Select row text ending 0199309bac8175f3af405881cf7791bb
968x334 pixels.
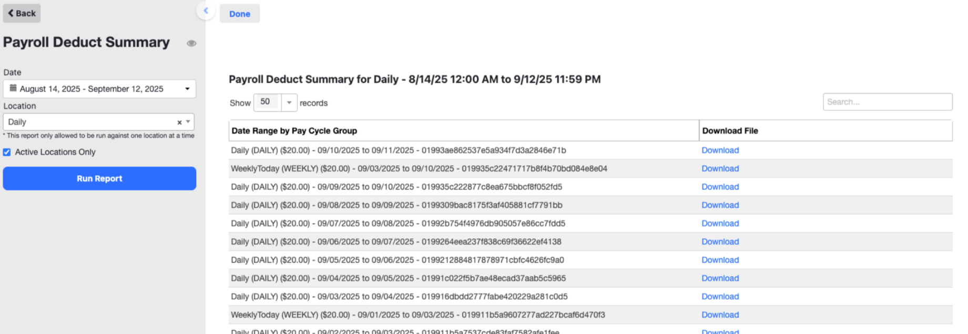(x=396, y=205)
